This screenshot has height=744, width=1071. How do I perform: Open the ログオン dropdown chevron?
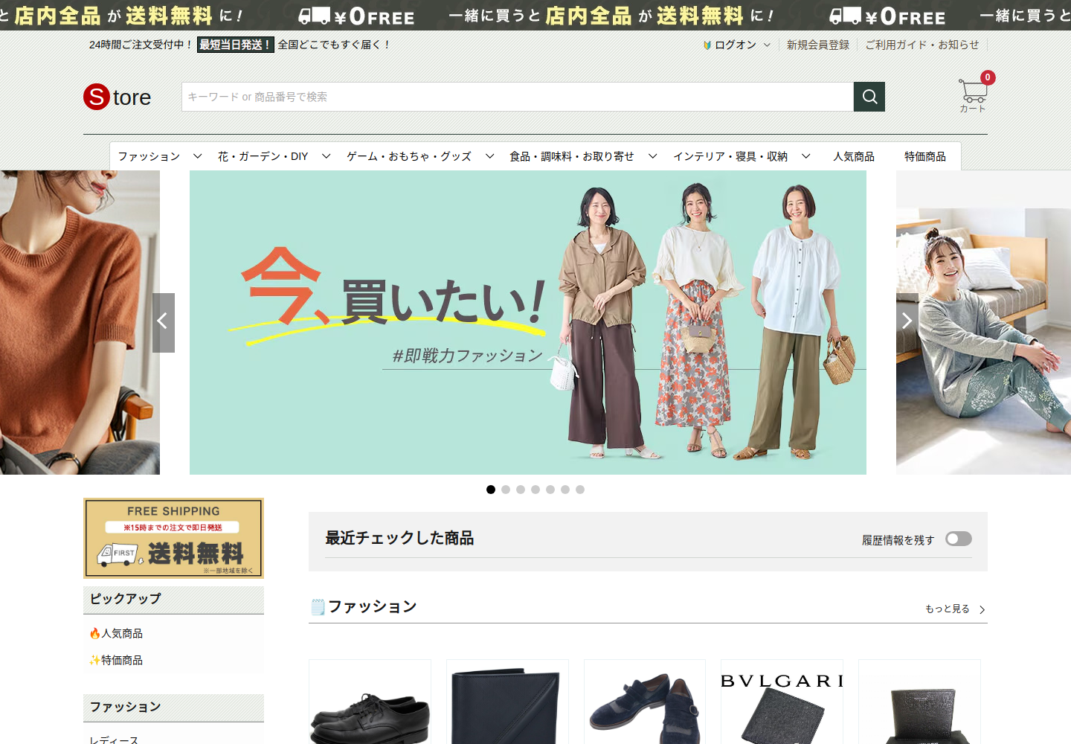pos(767,45)
